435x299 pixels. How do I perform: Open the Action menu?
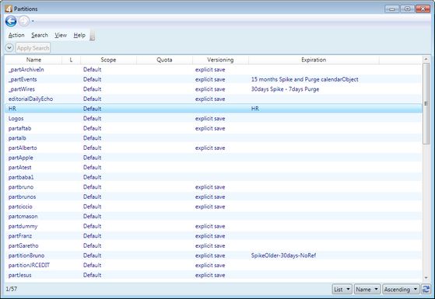16,35
